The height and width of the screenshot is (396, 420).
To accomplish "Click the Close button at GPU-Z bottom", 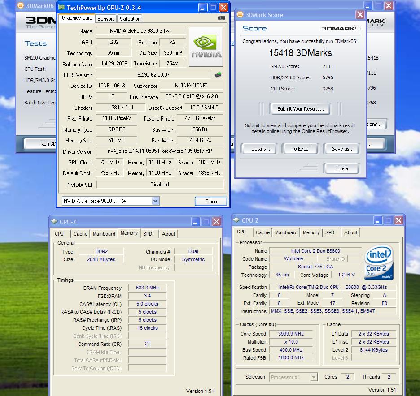I will 211,201.
